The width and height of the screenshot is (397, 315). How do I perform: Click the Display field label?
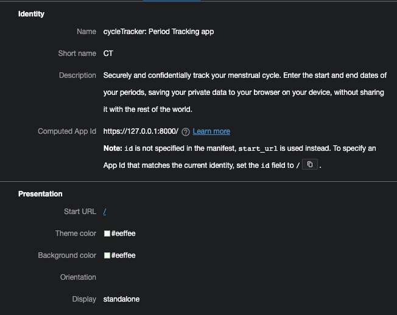click(84, 299)
